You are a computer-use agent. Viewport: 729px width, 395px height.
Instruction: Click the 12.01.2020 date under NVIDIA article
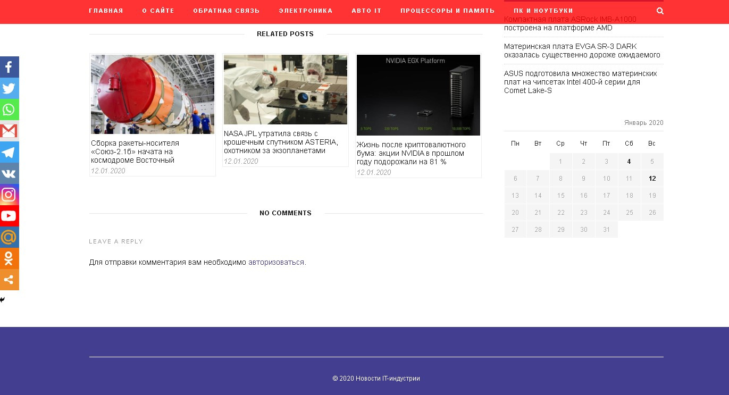(x=374, y=173)
